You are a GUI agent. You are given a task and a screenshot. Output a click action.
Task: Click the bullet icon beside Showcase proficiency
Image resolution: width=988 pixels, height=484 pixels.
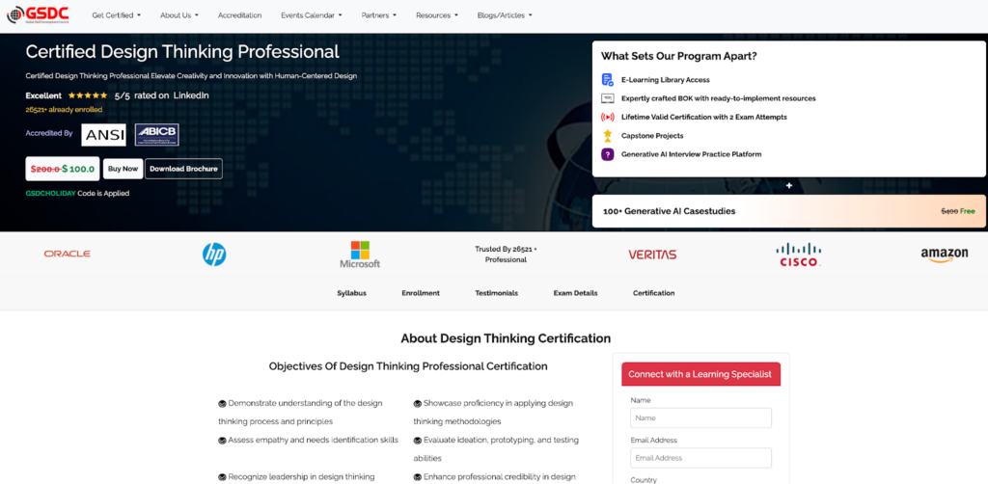(417, 403)
